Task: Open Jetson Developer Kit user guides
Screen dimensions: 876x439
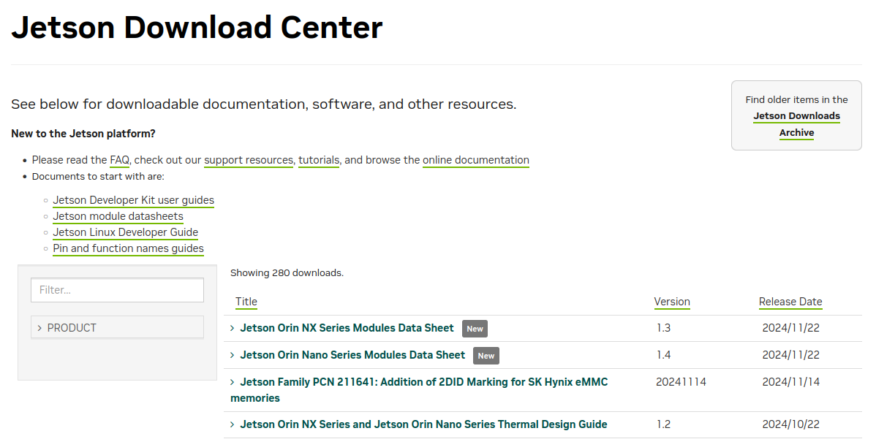Action: 133,200
